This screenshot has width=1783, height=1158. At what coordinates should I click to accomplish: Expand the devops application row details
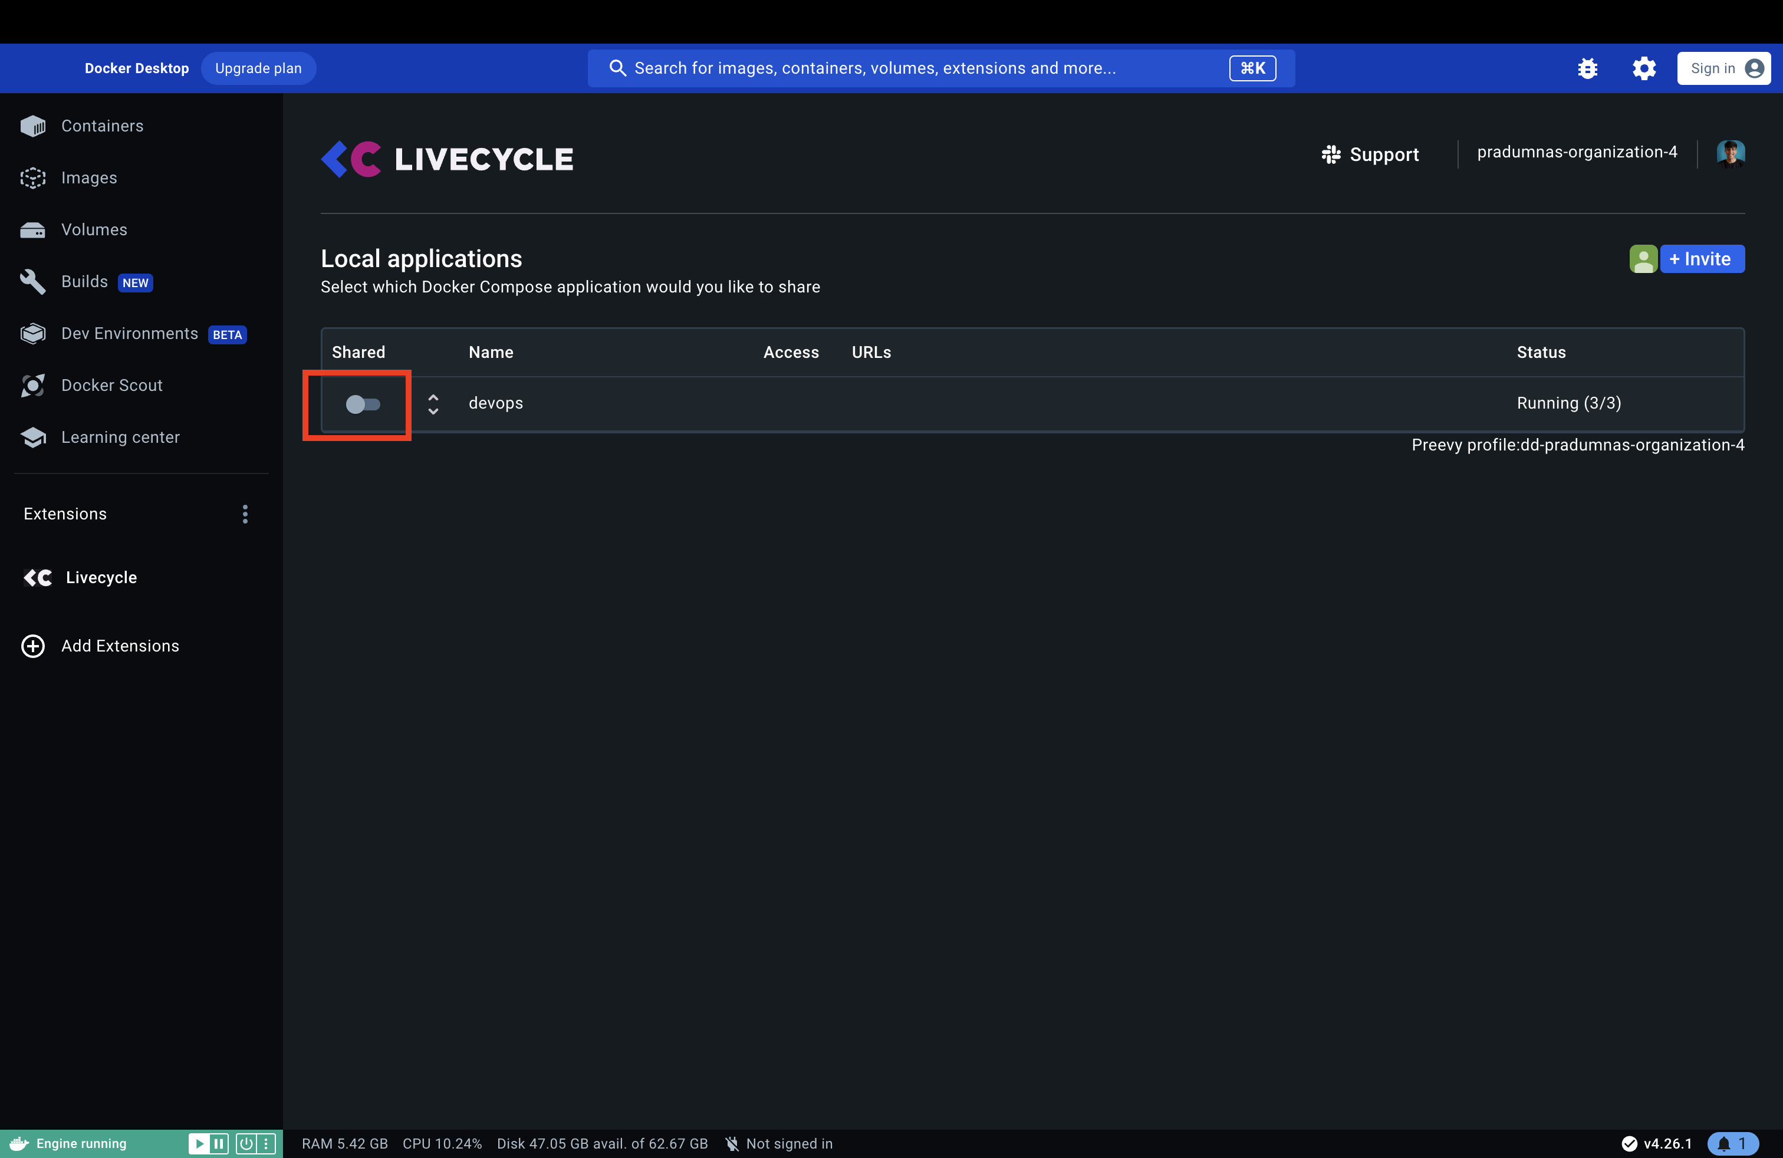(433, 404)
